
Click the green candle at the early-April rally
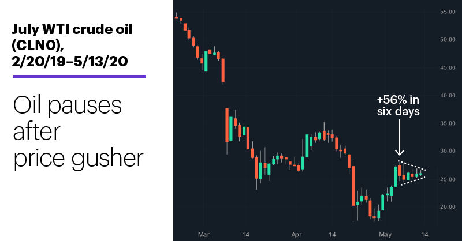pos(307,146)
